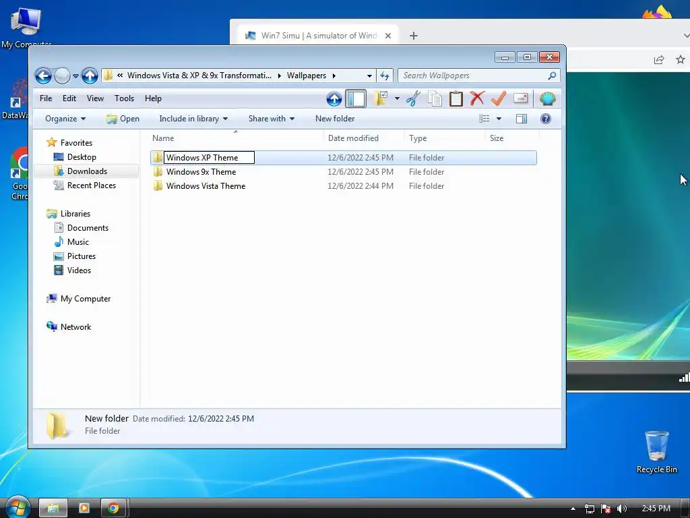Open the address bar history dropdown
Image resolution: width=690 pixels, height=518 pixels.
[x=369, y=76]
